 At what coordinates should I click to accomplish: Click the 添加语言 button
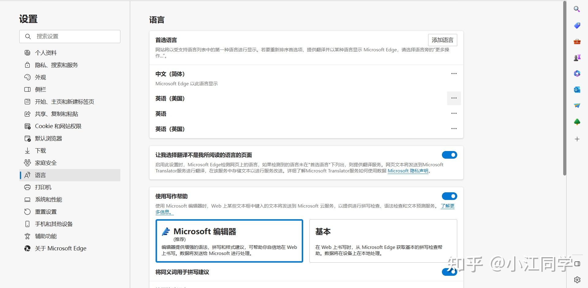pos(443,40)
